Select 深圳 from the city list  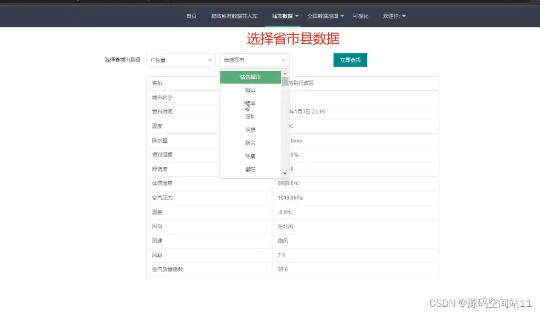[250, 116]
